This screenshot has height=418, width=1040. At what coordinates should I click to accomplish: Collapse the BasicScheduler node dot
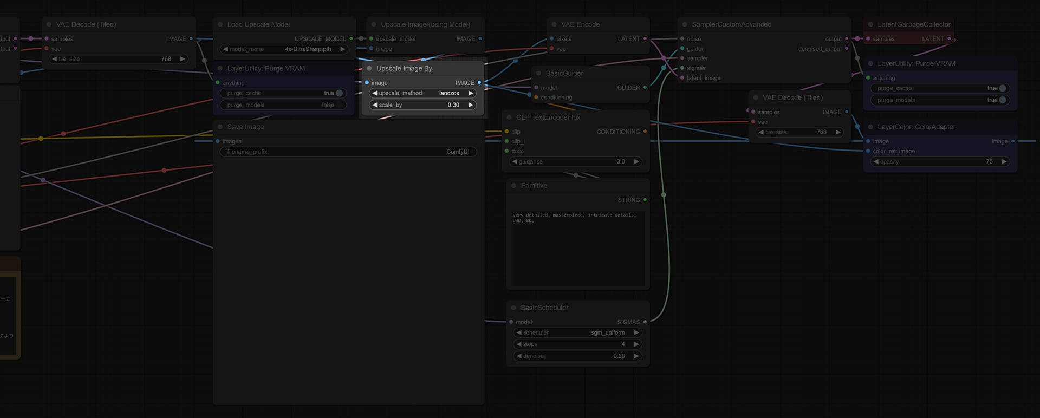tap(513, 308)
